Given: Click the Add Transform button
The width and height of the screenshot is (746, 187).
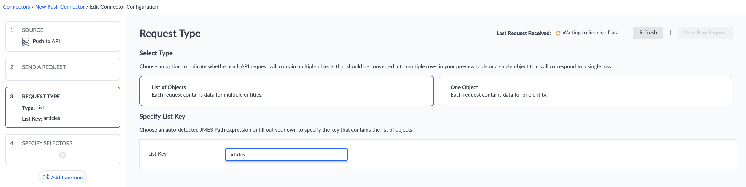Looking at the screenshot, I should 63,177.
